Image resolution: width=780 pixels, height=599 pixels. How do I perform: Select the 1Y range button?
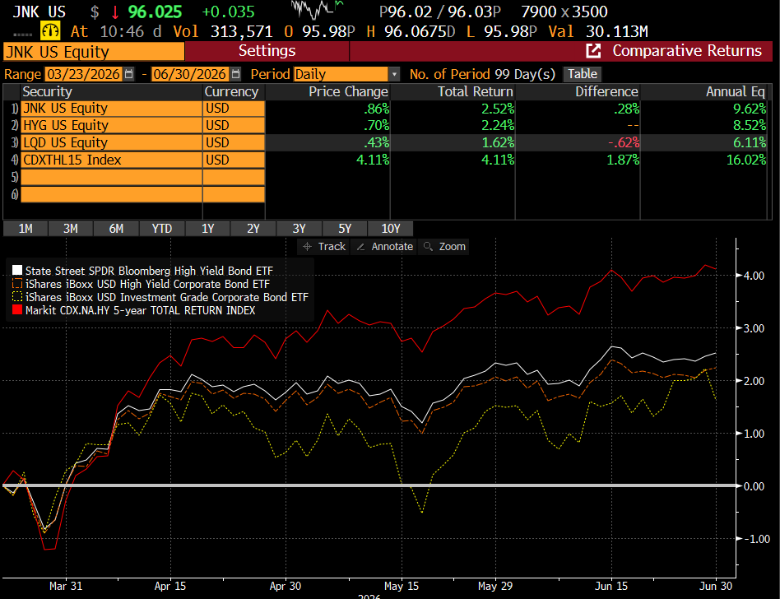(x=207, y=229)
